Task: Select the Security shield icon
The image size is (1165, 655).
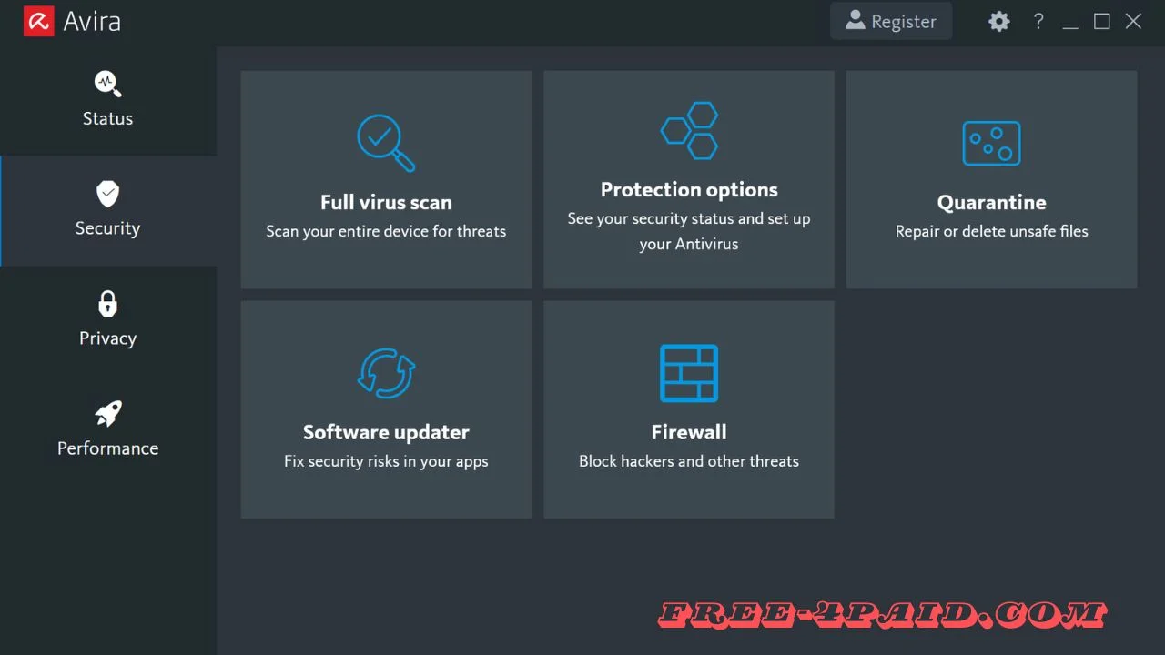Action: click(108, 194)
